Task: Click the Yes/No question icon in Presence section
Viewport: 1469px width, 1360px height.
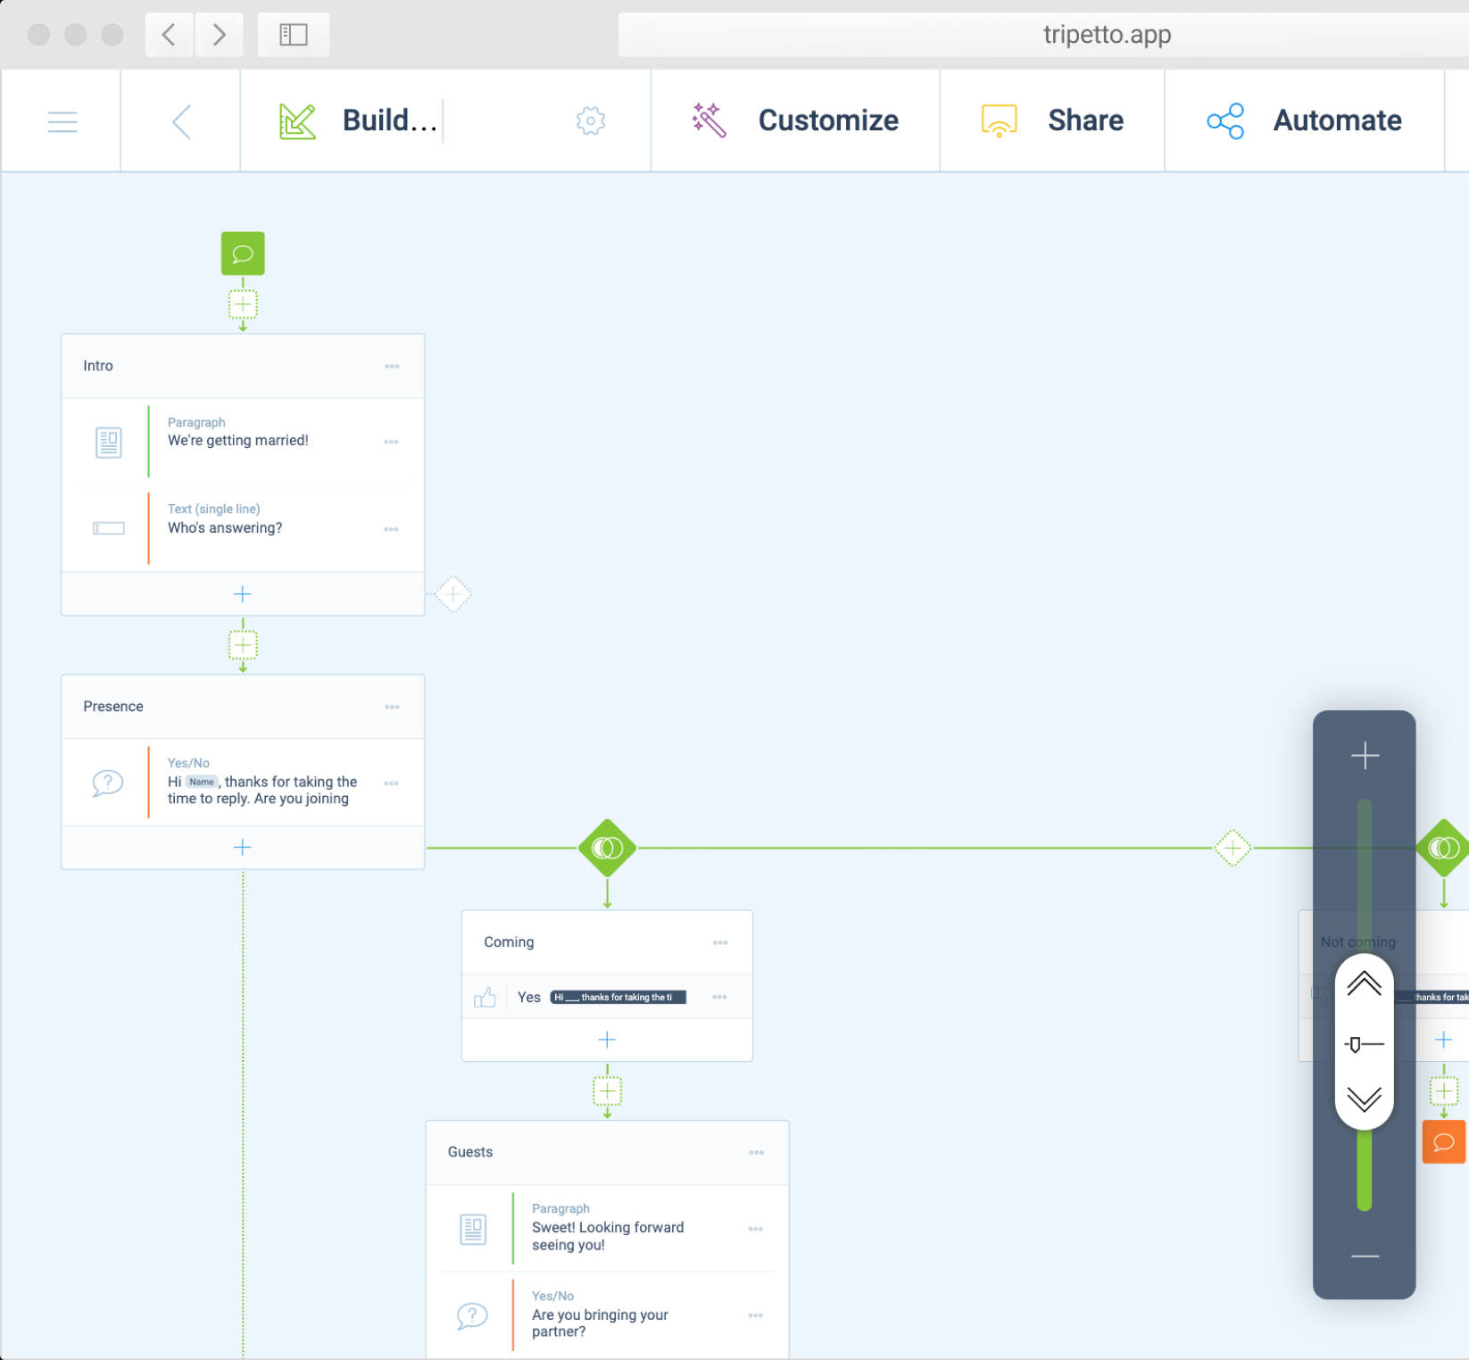Action: click(108, 783)
